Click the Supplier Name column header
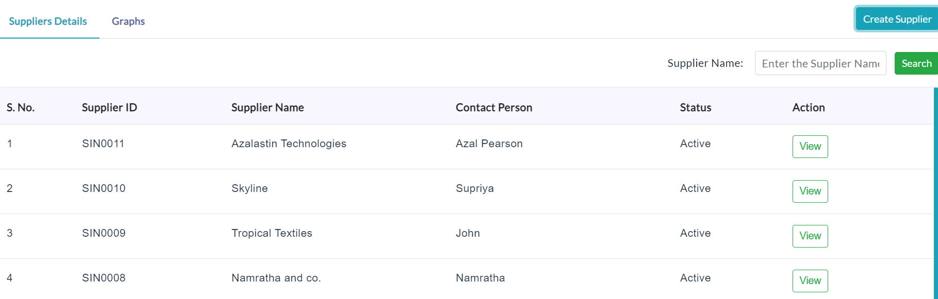938x299 pixels. click(x=268, y=108)
